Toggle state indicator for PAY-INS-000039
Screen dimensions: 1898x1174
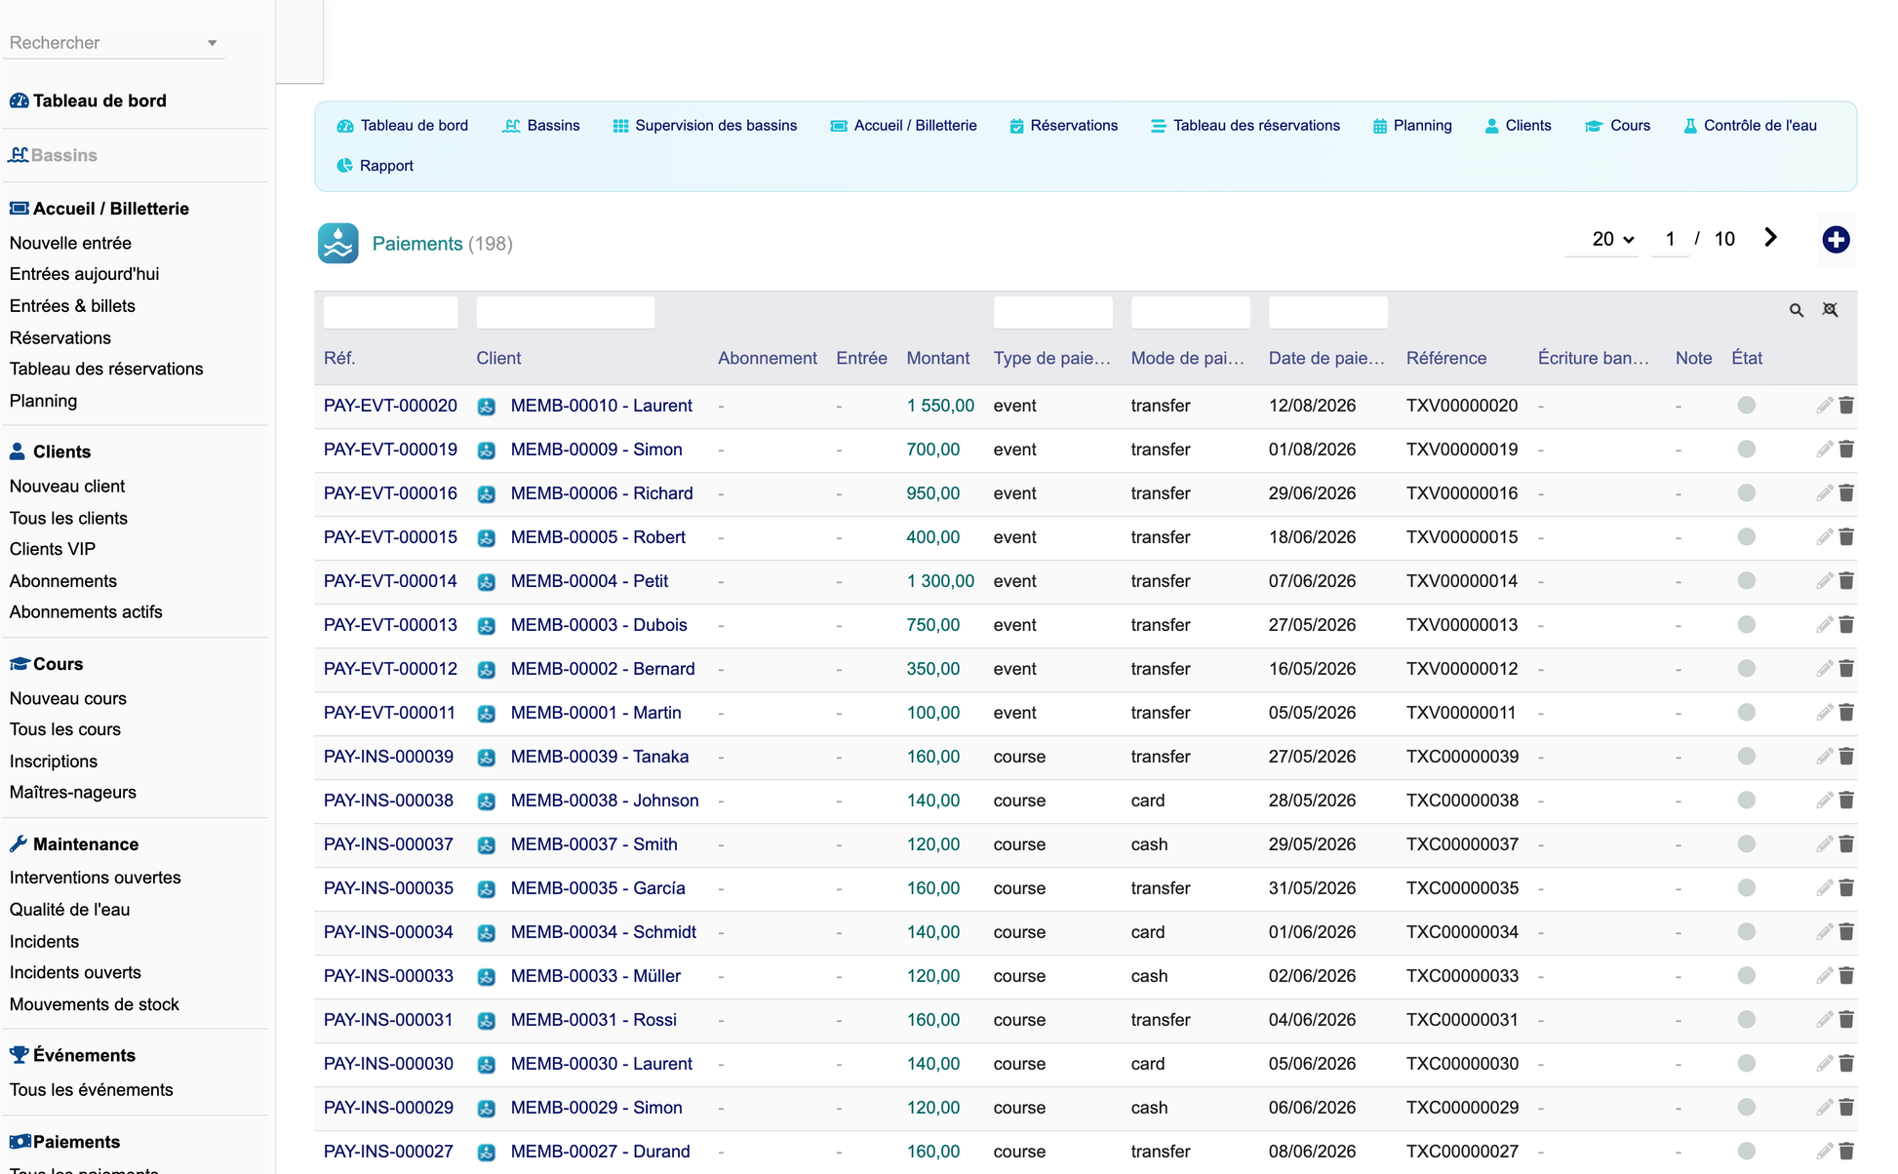click(1746, 756)
